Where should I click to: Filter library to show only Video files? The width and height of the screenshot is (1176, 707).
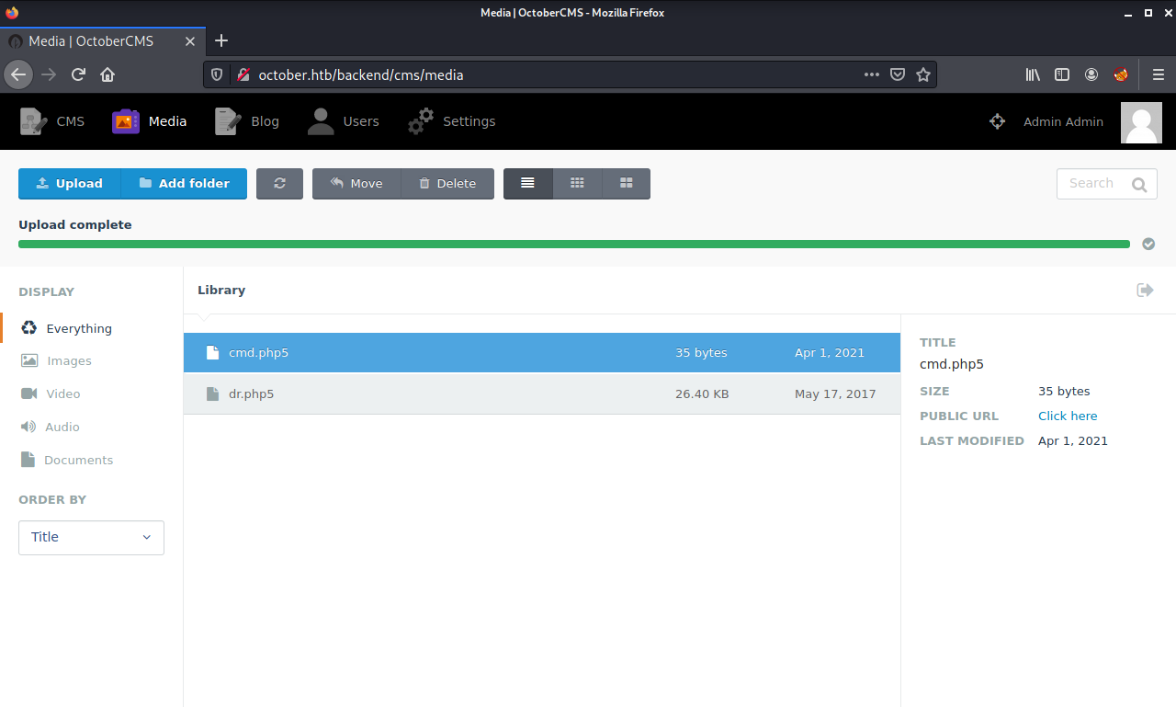[x=62, y=393]
